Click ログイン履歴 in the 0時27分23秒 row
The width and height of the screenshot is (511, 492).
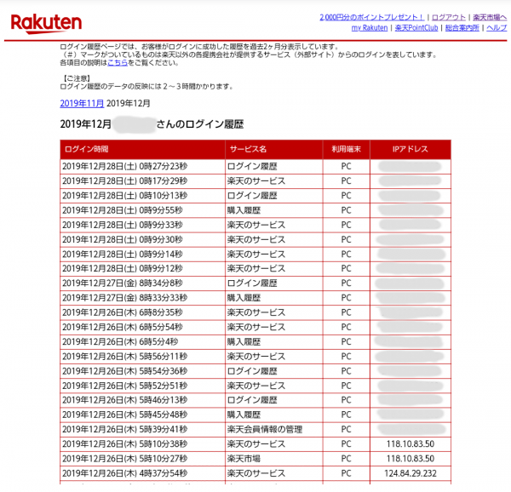252,166
